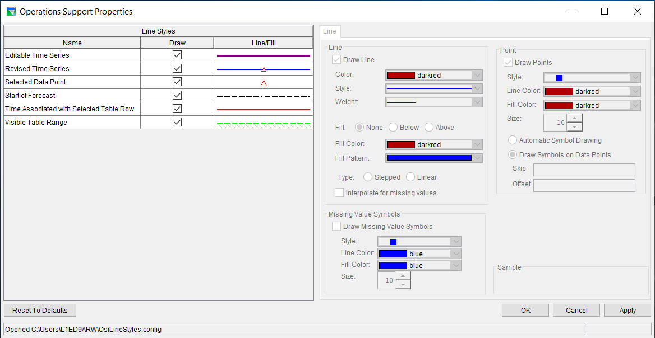Screen dimensions: 655x338
Task: Click the Name column header
Action: (72, 43)
